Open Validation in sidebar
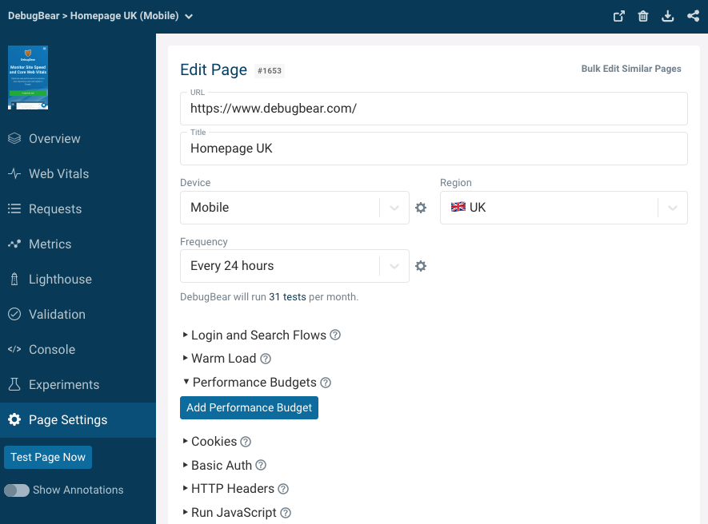The image size is (708, 524). pos(78,314)
